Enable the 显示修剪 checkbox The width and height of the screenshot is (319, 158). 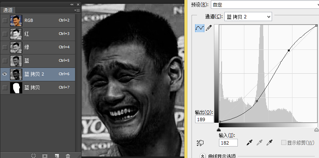click(x=284, y=143)
